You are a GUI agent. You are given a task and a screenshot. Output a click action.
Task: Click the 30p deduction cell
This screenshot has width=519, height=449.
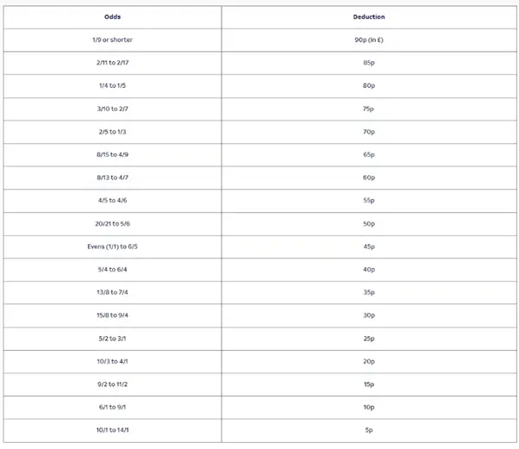point(369,315)
